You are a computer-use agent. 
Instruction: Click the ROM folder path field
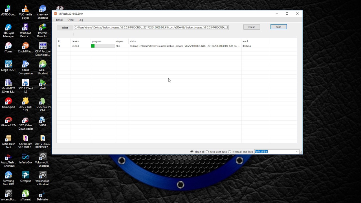[151, 27]
